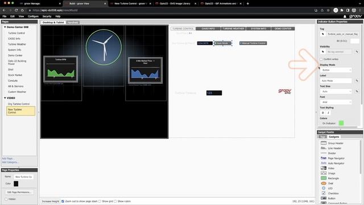Click the Add Page link

(8, 158)
